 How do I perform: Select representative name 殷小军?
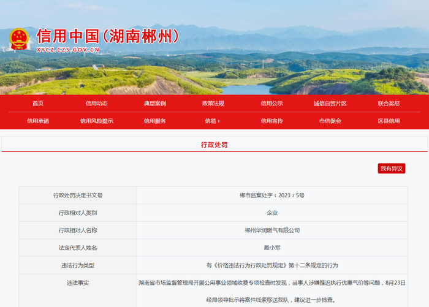tap(272, 248)
